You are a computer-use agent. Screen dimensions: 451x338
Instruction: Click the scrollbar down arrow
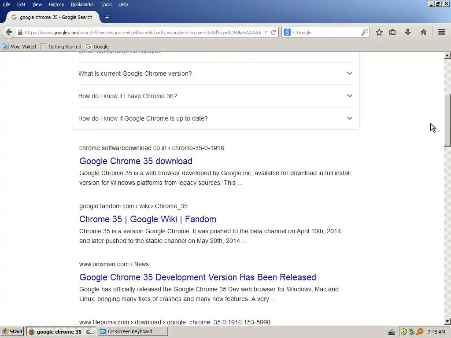click(x=447, y=321)
